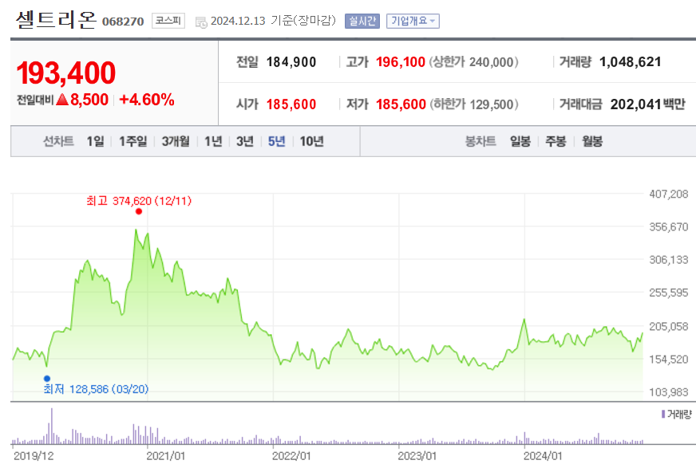Screen dimensions: 696x468
Task: Click the 상한가 240,000 text
Action: coord(473,62)
